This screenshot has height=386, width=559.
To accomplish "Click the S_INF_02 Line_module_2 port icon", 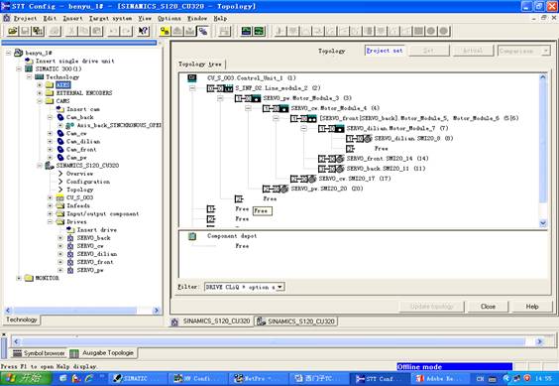I will coord(220,88).
